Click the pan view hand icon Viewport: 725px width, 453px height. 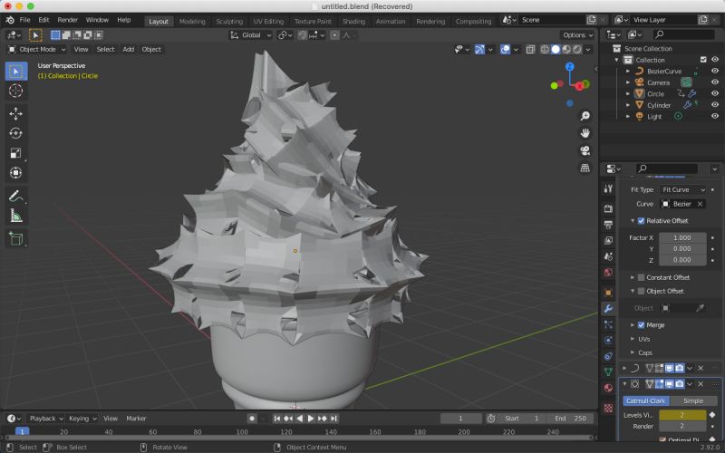[585, 133]
